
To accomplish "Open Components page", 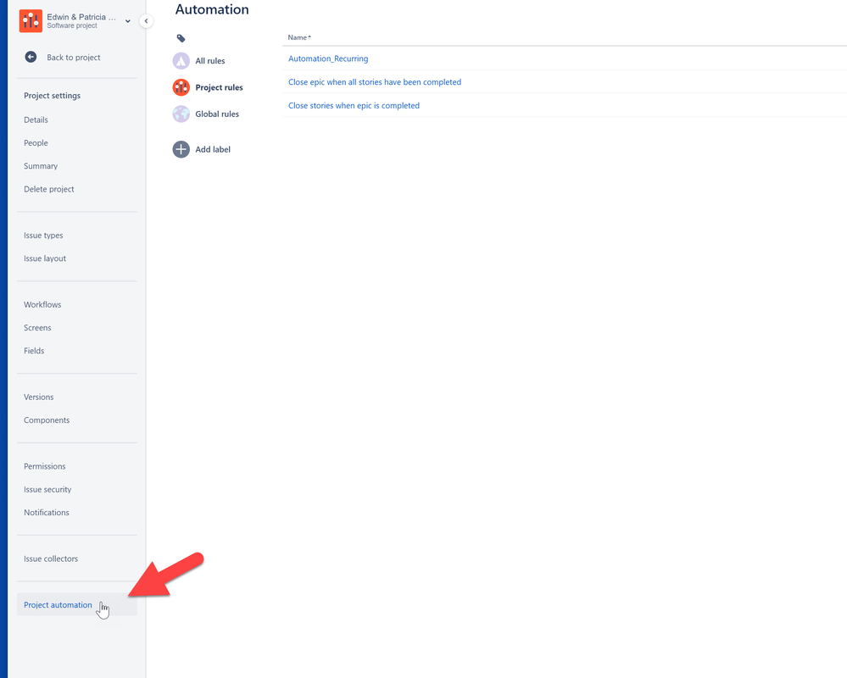I will (47, 420).
